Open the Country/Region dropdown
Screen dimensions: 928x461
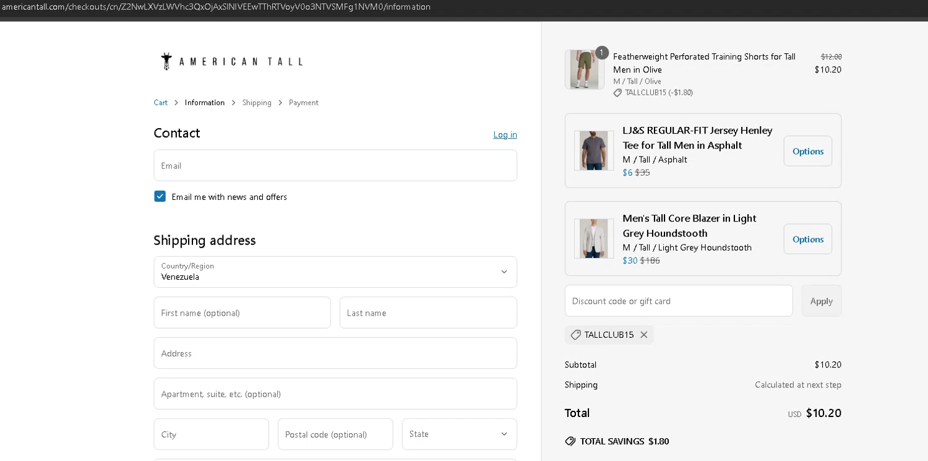(335, 272)
